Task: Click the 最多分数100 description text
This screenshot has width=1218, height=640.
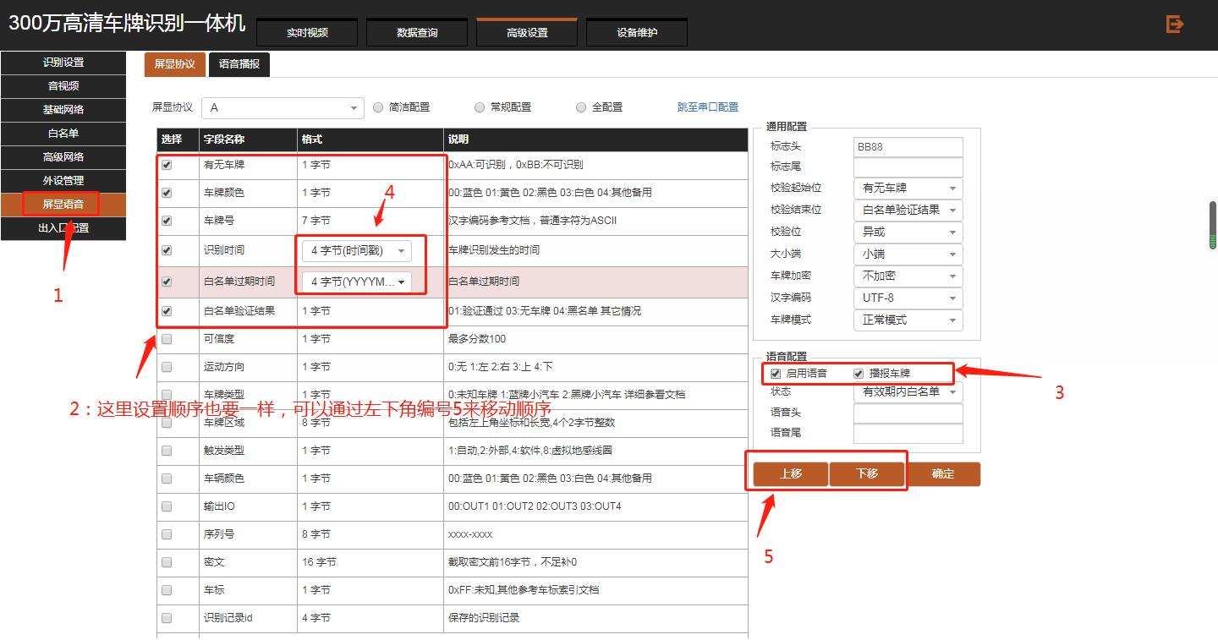Action: 477,339
